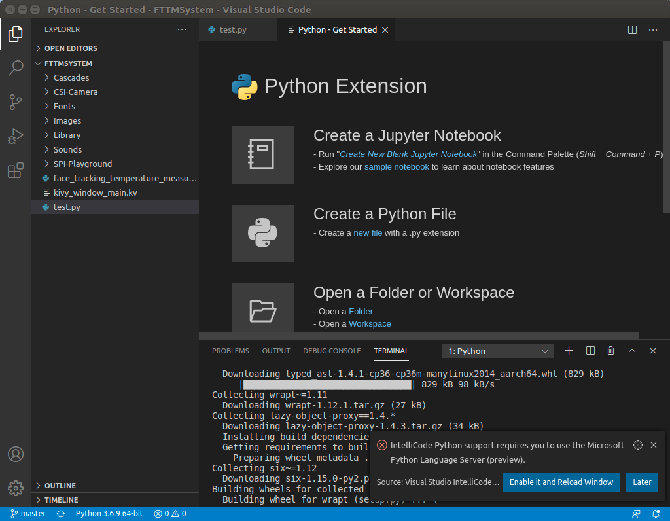This screenshot has height=521, width=670.
Task: Open the sample notebook link
Action: 397,167
